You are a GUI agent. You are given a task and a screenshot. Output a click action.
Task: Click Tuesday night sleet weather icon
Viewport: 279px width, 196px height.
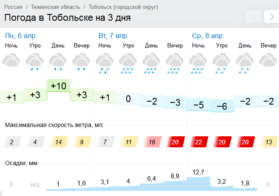[104, 63]
